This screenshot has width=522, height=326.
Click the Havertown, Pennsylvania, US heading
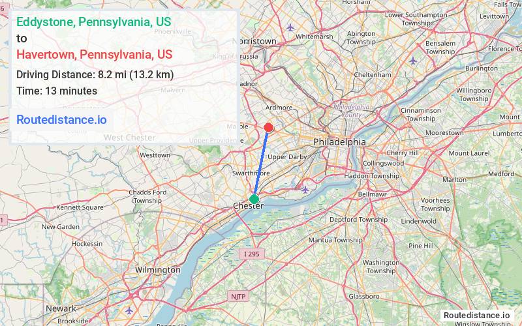click(x=95, y=54)
